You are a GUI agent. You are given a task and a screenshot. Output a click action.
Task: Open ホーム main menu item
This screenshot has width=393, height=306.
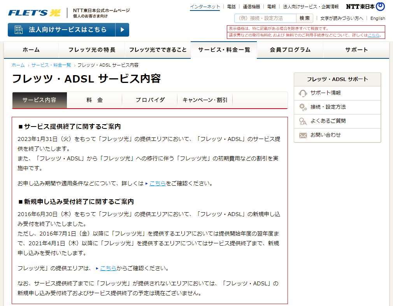(32, 50)
